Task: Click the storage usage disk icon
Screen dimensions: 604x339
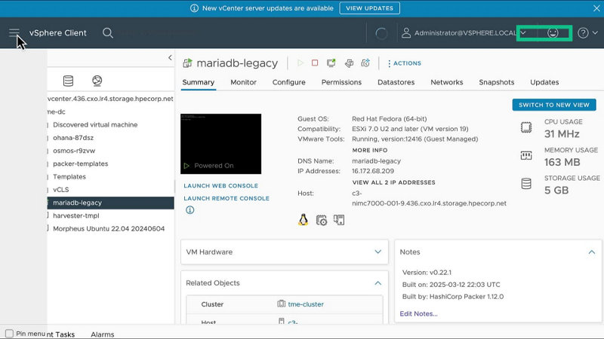Action: point(526,184)
